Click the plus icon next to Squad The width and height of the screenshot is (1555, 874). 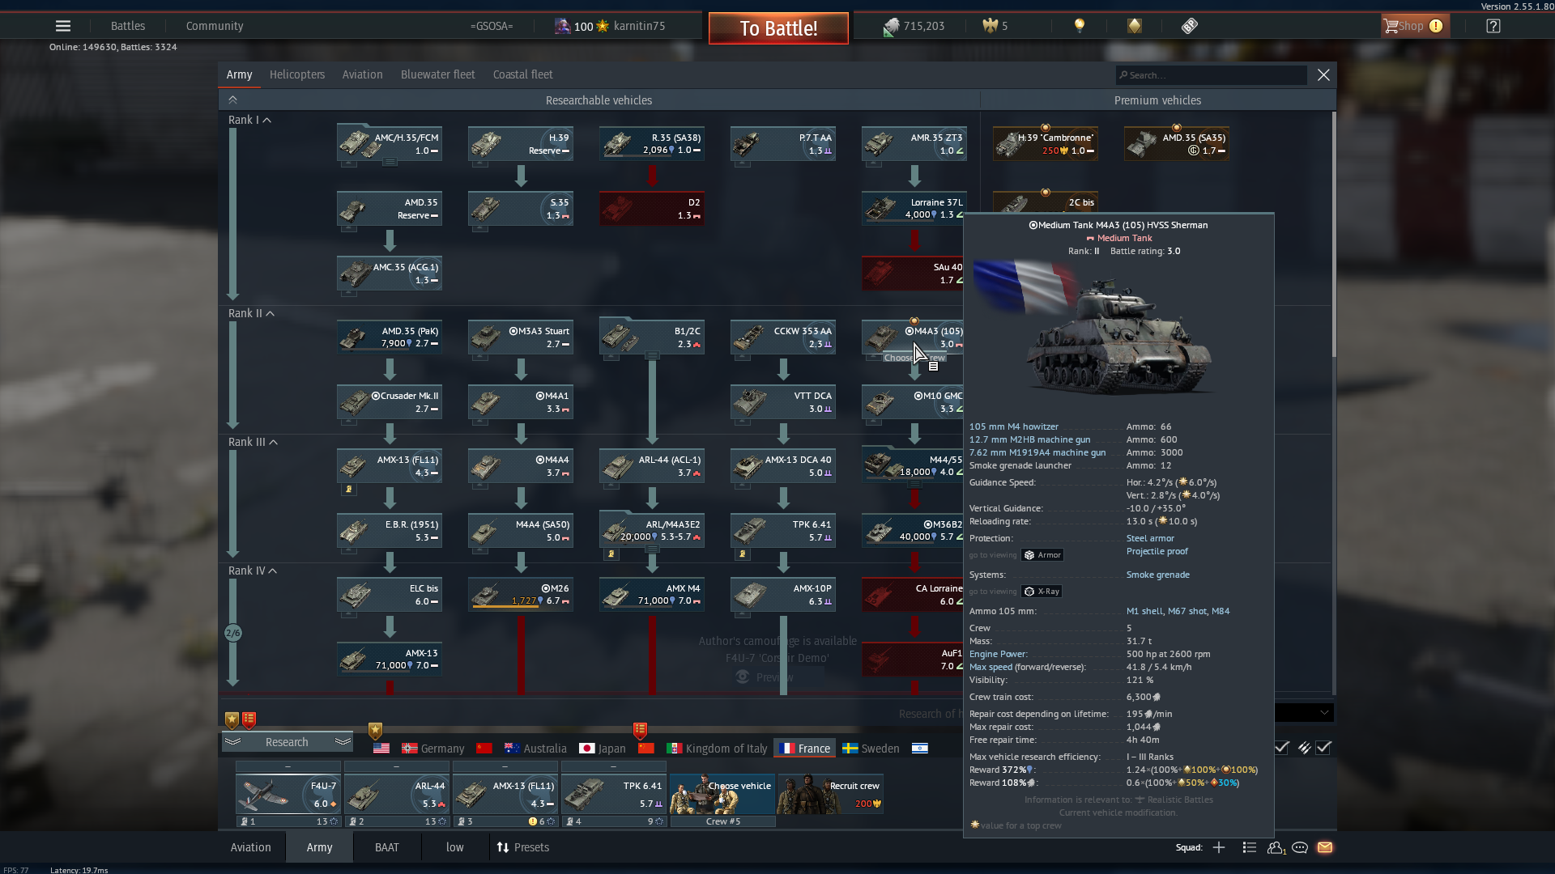[1219, 847]
